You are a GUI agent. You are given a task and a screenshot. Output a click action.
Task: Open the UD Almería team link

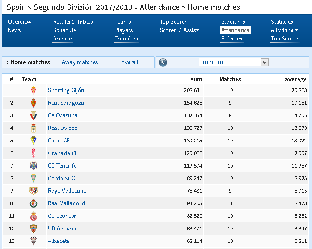[x=62, y=229]
